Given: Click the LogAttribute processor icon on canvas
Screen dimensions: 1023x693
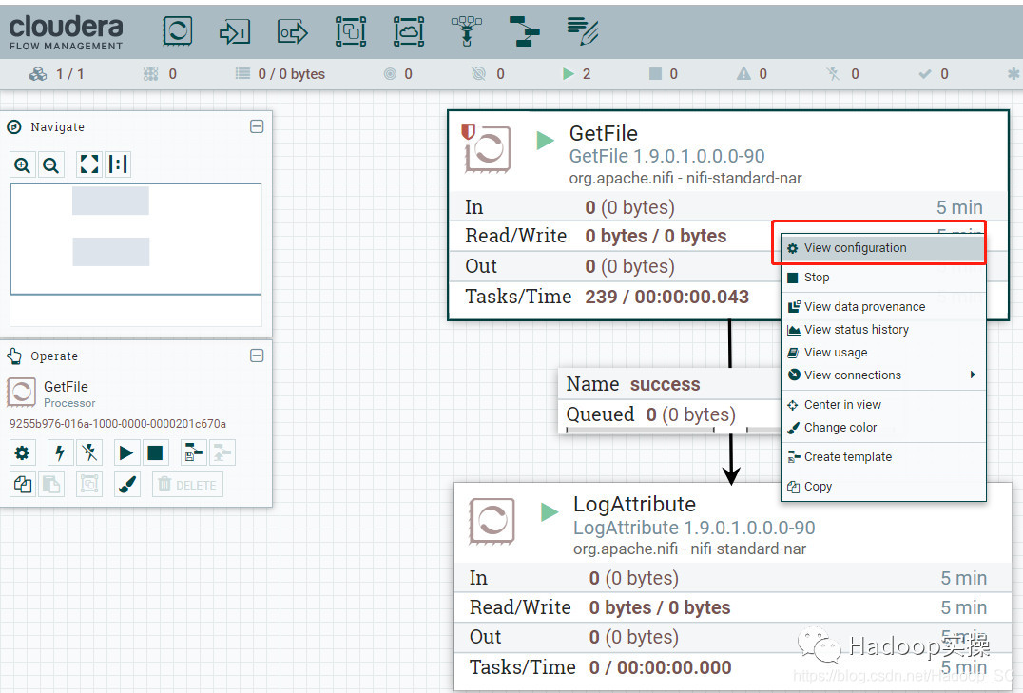Looking at the screenshot, I should pos(492,521).
